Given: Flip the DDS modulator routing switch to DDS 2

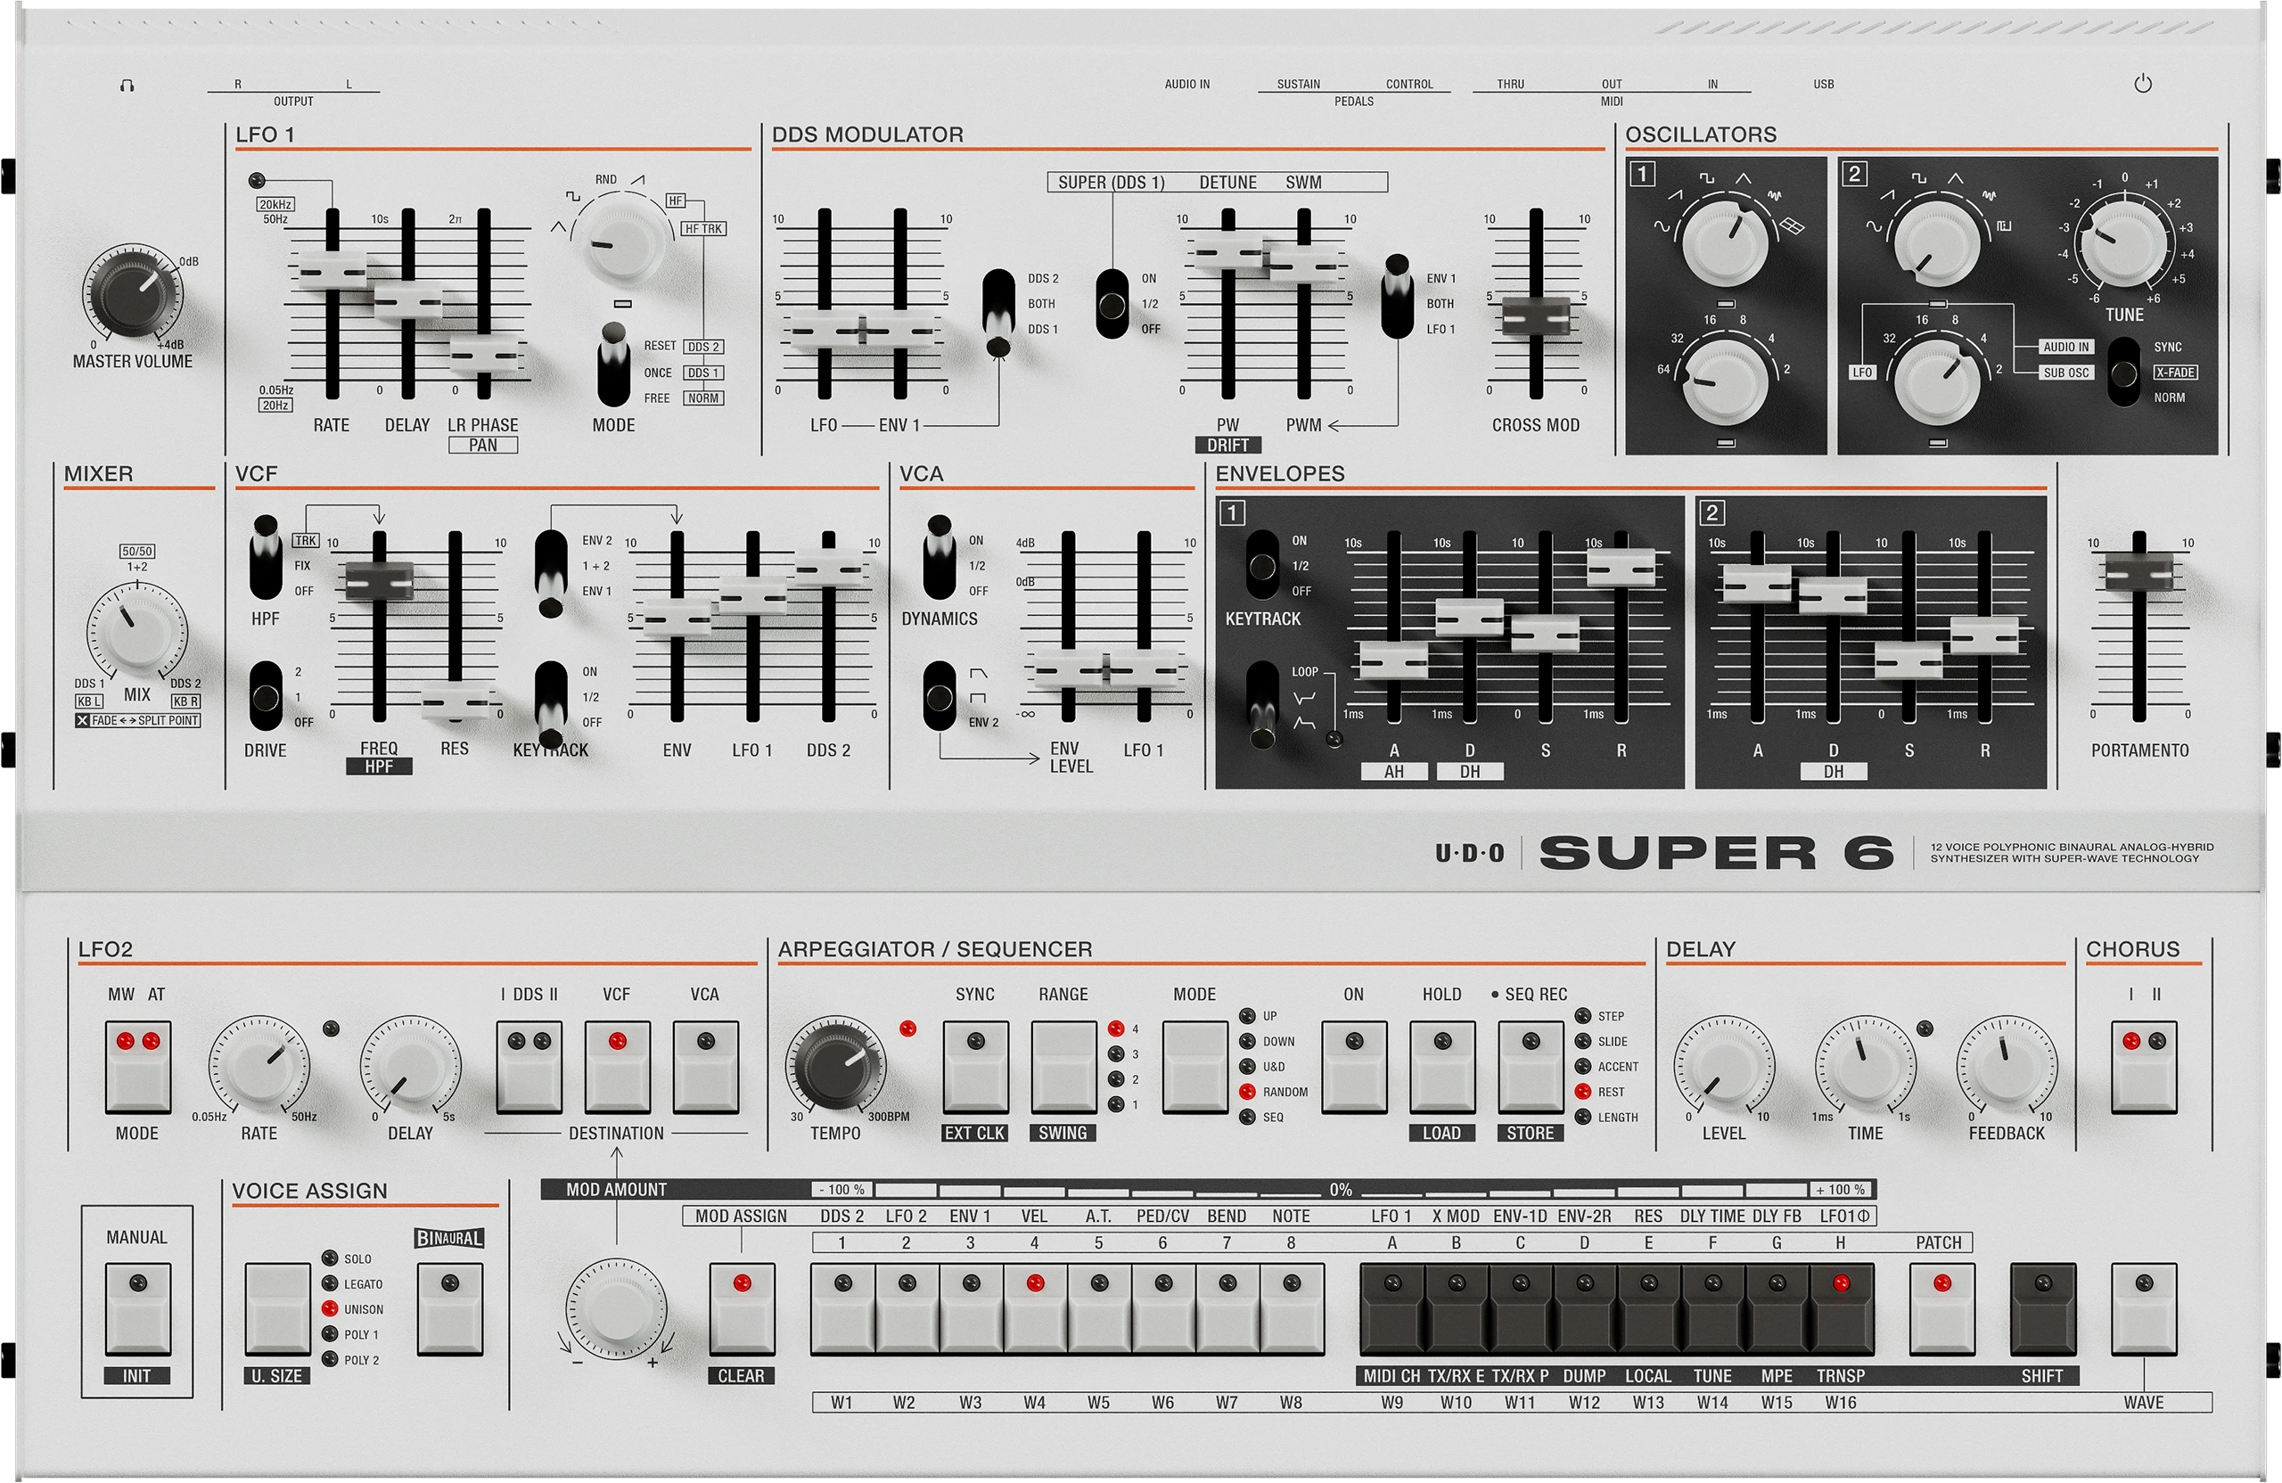Looking at the screenshot, I should pyautogui.click(x=999, y=281).
